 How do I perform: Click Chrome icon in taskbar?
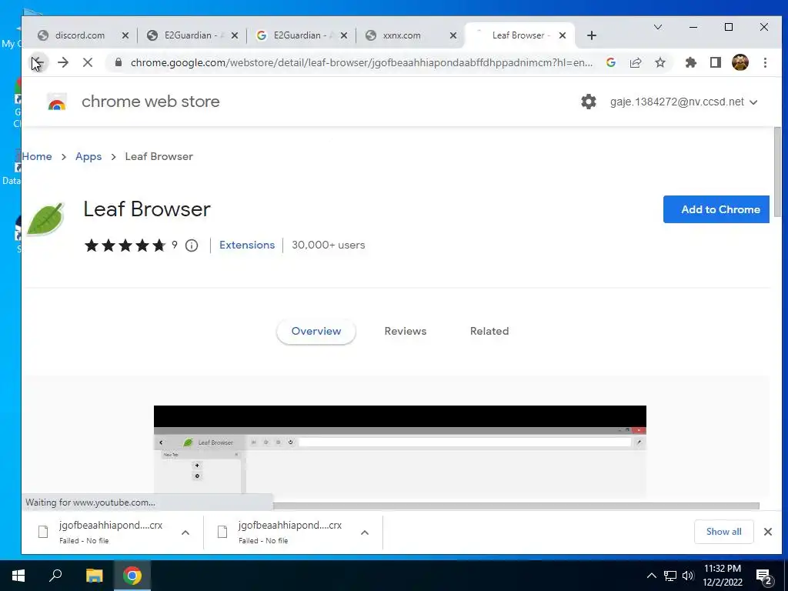click(132, 576)
